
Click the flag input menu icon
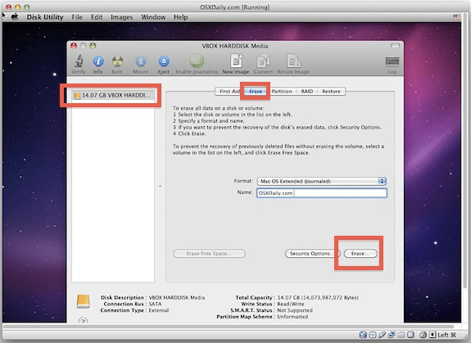[x=457, y=17]
